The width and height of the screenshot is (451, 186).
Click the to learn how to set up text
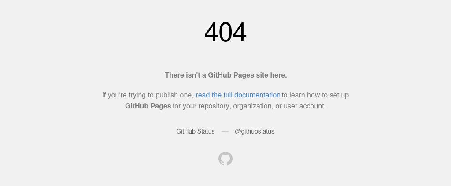[315, 95]
